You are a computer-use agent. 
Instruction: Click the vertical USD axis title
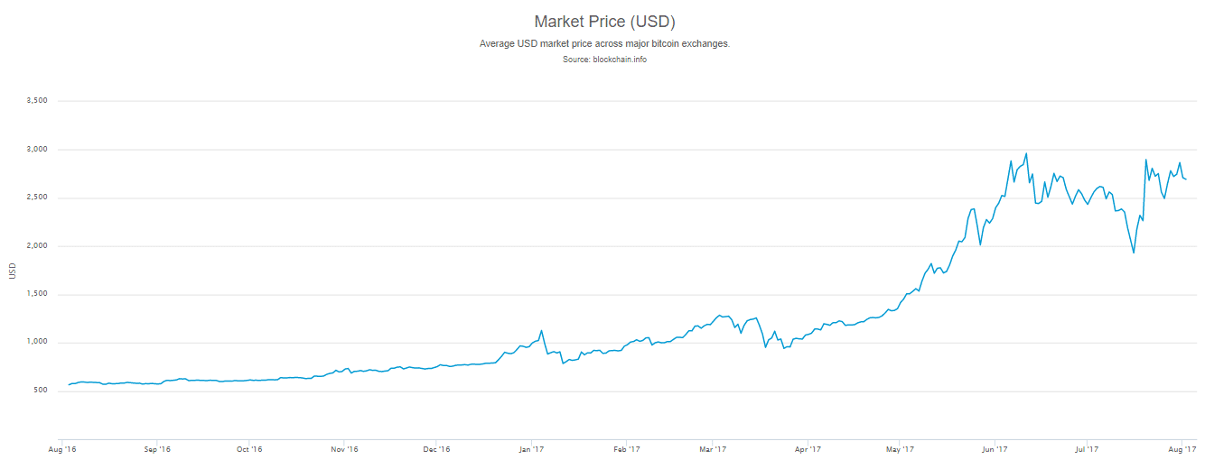click(13, 269)
